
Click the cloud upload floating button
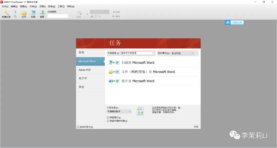tap(234, 22)
